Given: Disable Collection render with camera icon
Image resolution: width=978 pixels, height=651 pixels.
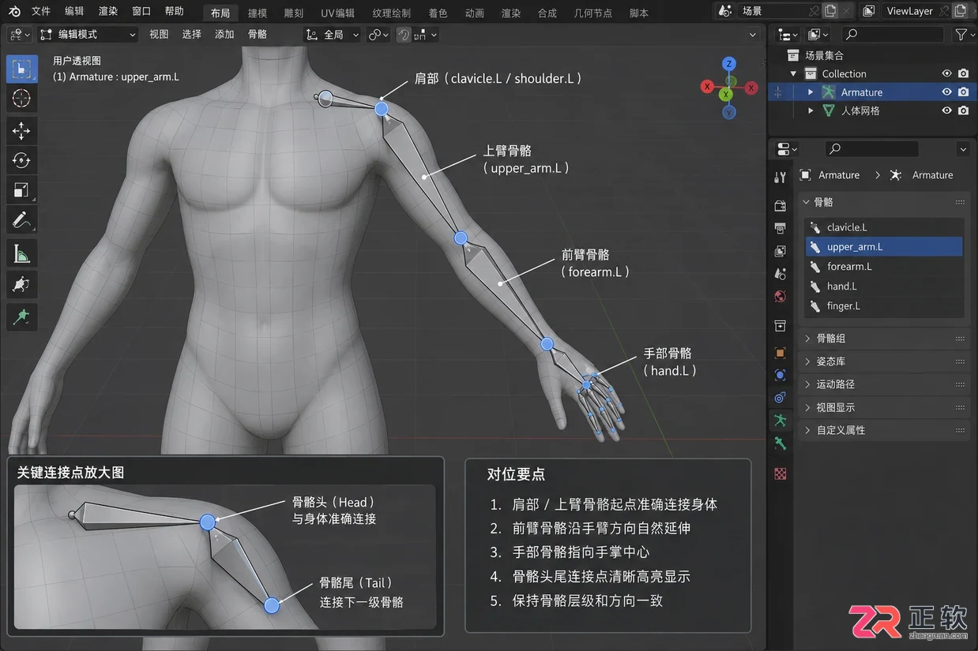Looking at the screenshot, I should (964, 73).
